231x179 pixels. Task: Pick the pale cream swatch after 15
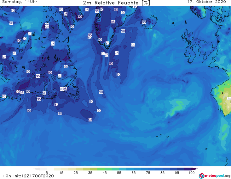coord(65,169)
